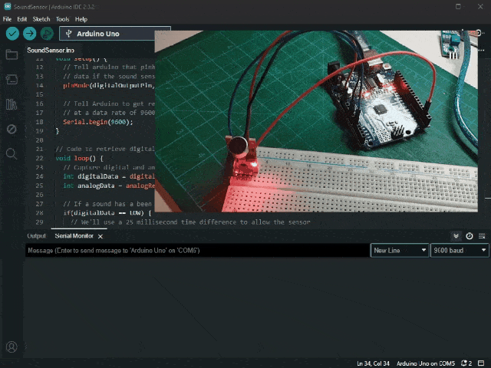Open the Tools menu
Viewport: 491px width, 368px height.
(62, 19)
